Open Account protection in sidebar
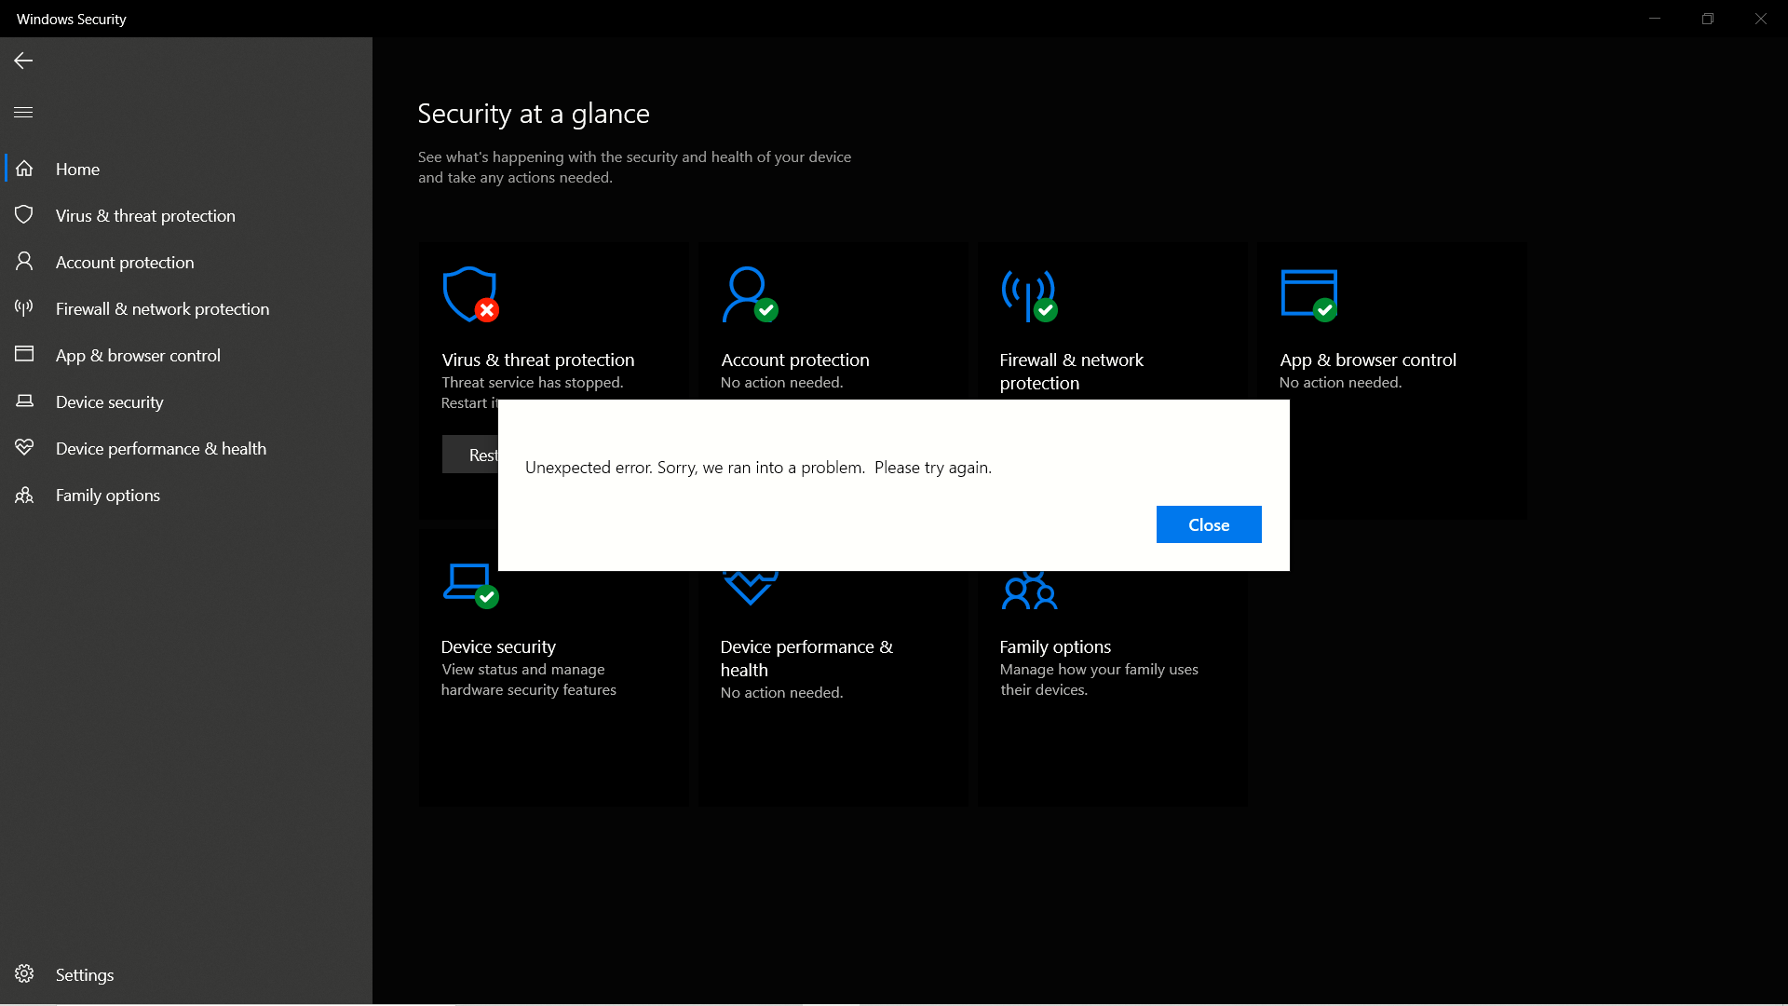Screen dimensions: 1788x1006 [186, 262]
